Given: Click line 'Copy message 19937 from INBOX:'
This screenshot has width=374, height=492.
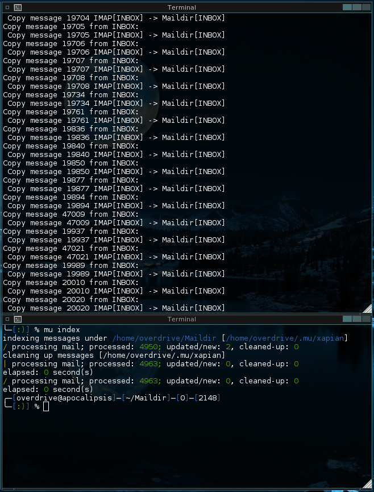Looking at the screenshot, I should [x=71, y=231].
